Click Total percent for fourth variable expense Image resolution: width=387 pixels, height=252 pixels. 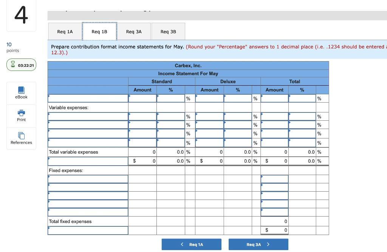pos(302,143)
